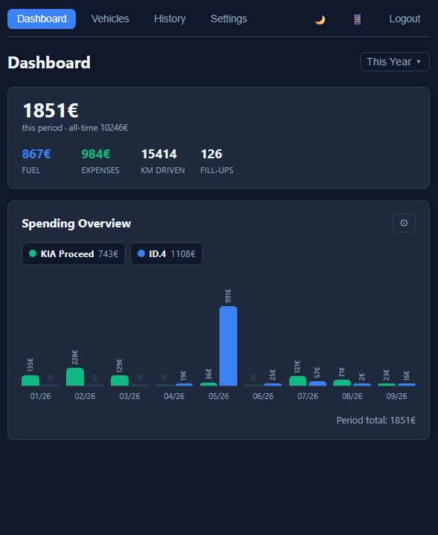Open chart settings gear icon
The height and width of the screenshot is (535, 438).
(x=404, y=223)
